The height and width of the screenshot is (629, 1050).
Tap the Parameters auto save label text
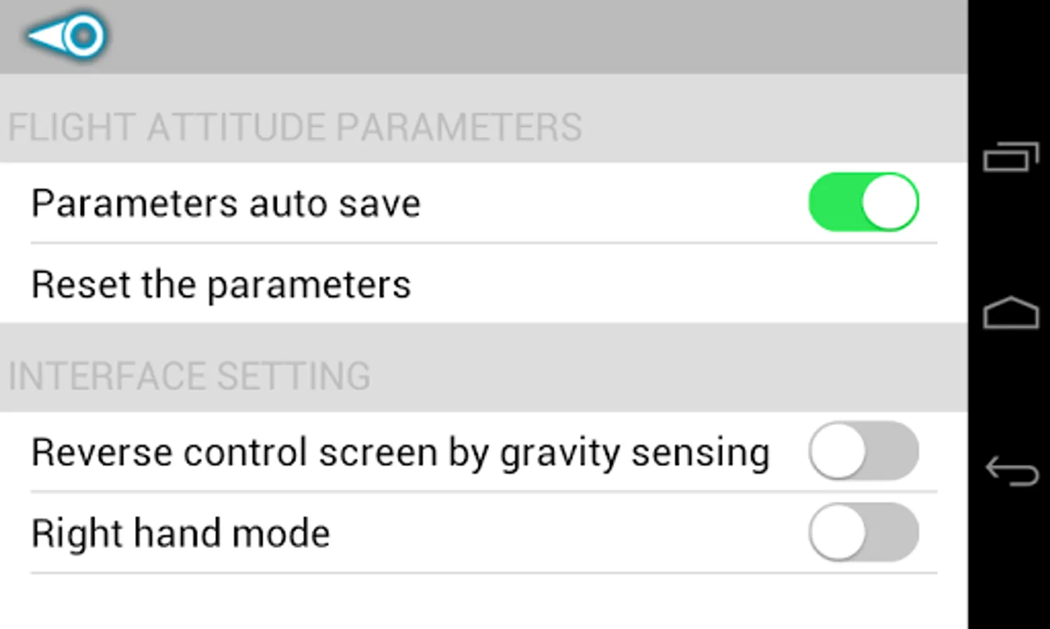click(x=226, y=203)
